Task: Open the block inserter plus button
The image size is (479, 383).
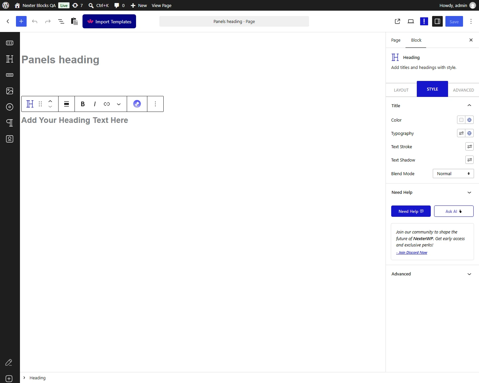Action: coord(21,21)
